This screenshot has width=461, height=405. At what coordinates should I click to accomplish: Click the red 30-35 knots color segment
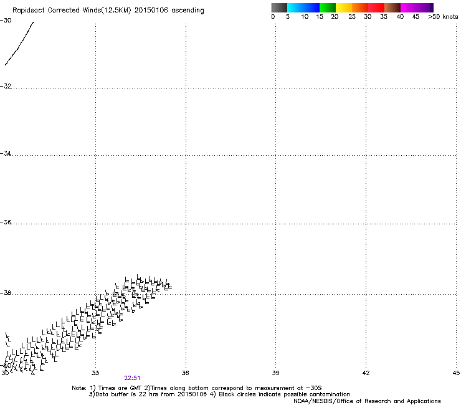(376, 7)
